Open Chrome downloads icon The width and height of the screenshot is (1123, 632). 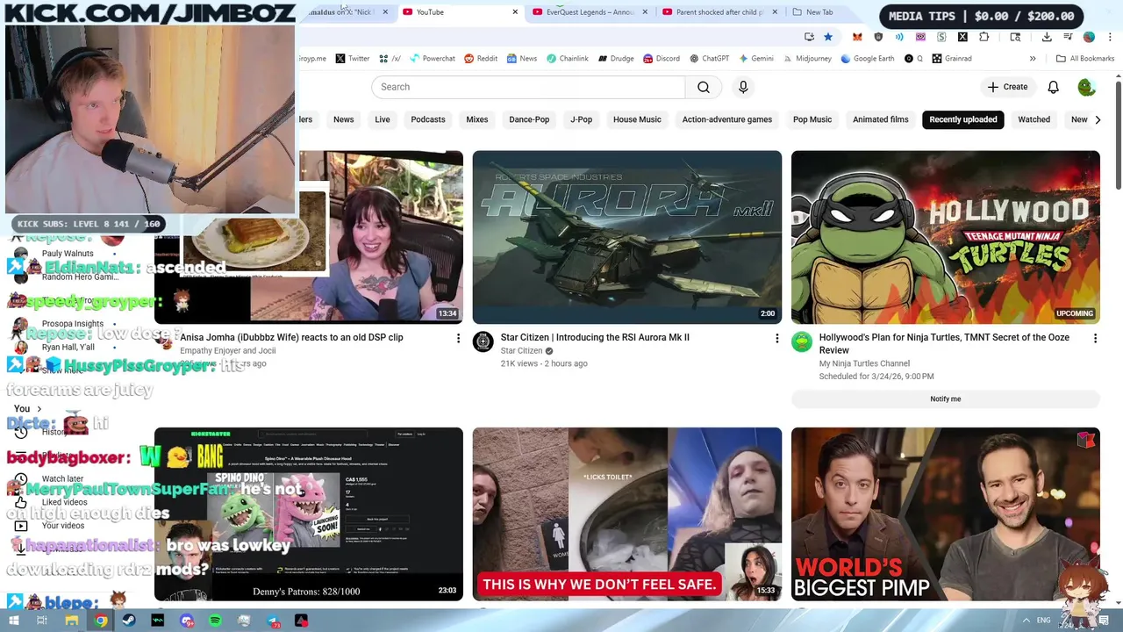point(1047,37)
